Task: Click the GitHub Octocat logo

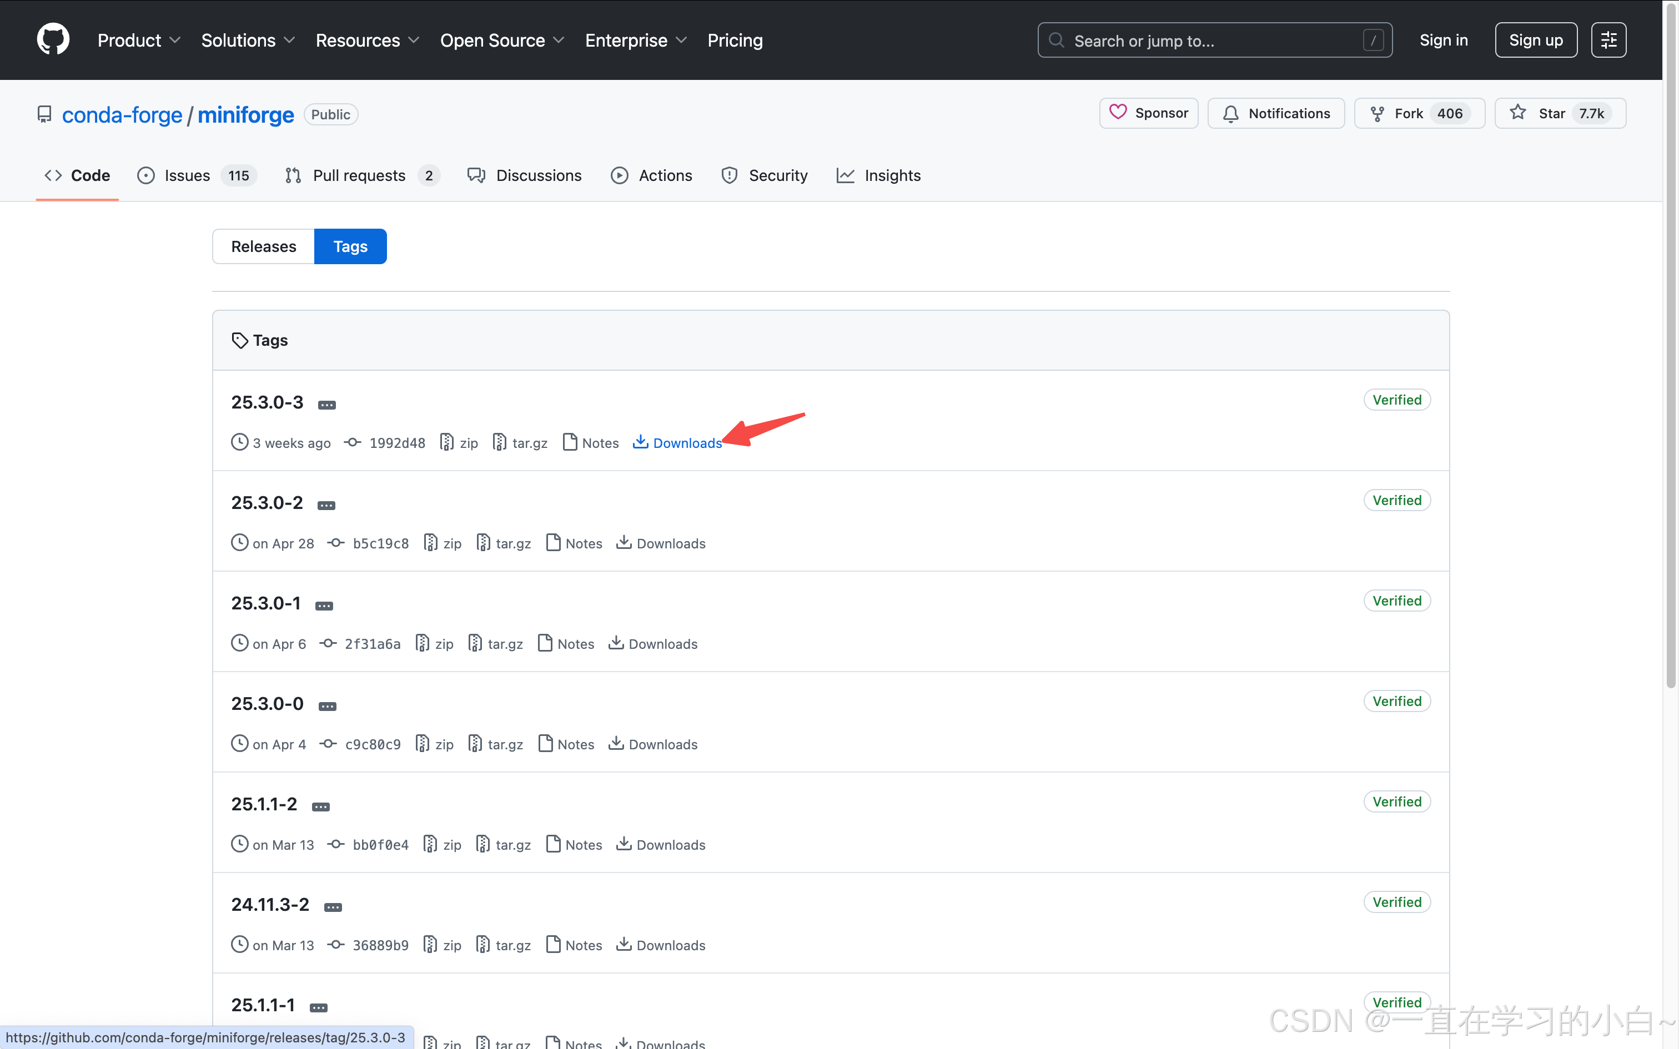Action: pyautogui.click(x=53, y=39)
